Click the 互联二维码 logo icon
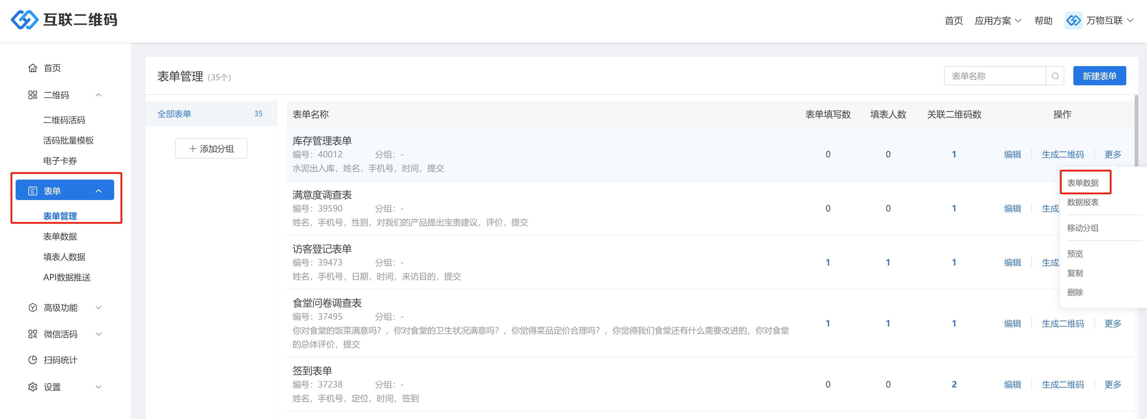 click(x=24, y=20)
